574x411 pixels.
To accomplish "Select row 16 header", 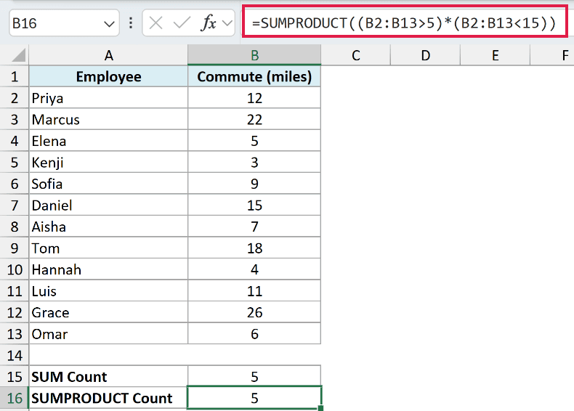I will point(15,398).
